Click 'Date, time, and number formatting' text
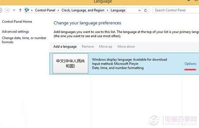Image resolution: width=199 pixels, height=128 pixels. 118,68
